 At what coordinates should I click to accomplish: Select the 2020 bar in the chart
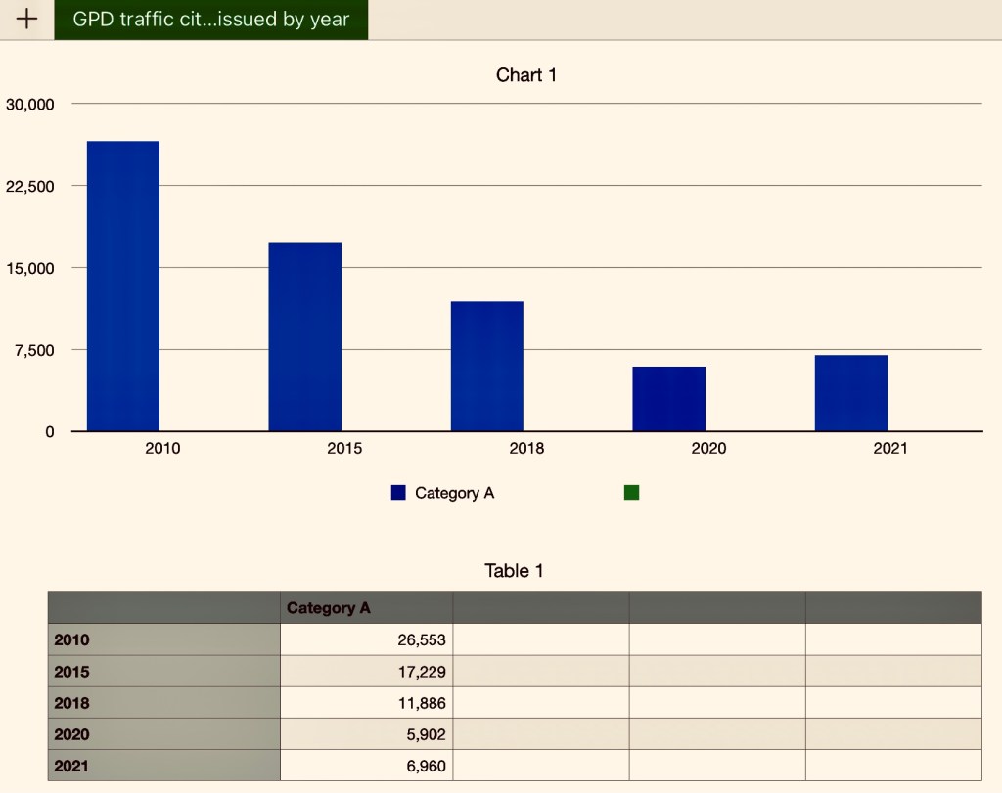(x=668, y=398)
